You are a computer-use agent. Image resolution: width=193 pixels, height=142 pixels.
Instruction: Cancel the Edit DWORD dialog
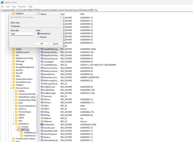pos(55,44)
